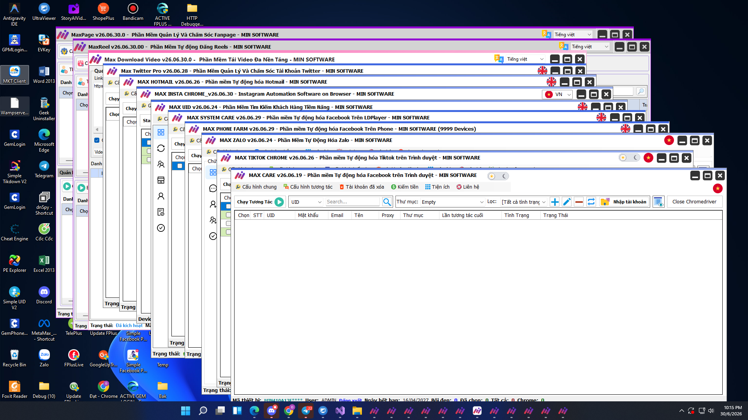Click in the Search... field of MAX CARE
748x420 pixels.
pos(352,202)
